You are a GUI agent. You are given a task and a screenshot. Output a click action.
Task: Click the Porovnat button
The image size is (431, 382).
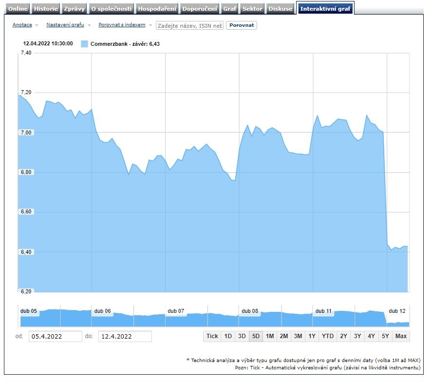pos(241,25)
